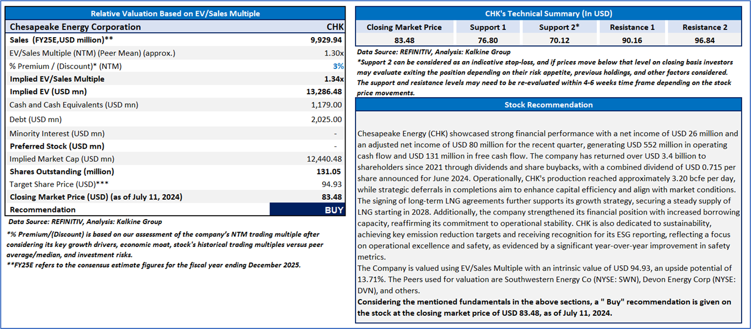Click the '% Premium / (Discount)* (NTM)' label
751x329 pixels.
[x=65, y=66]
